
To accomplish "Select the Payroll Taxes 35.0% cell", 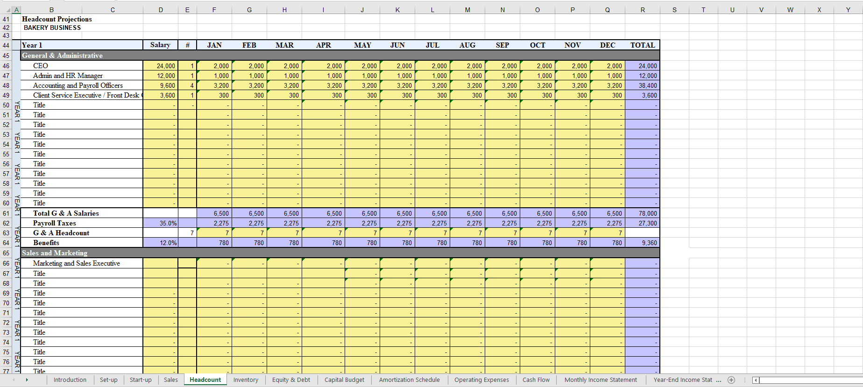I will 161,223.
